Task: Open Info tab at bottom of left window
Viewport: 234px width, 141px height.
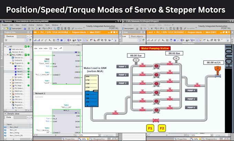Action: [84, 139]
